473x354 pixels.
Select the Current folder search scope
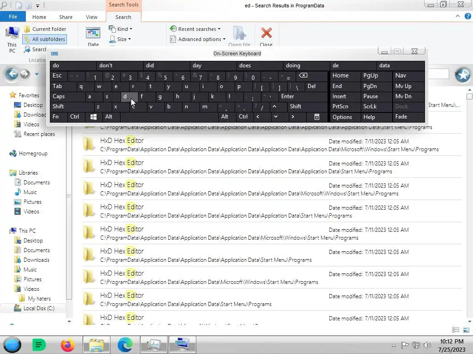pos(45,29)
